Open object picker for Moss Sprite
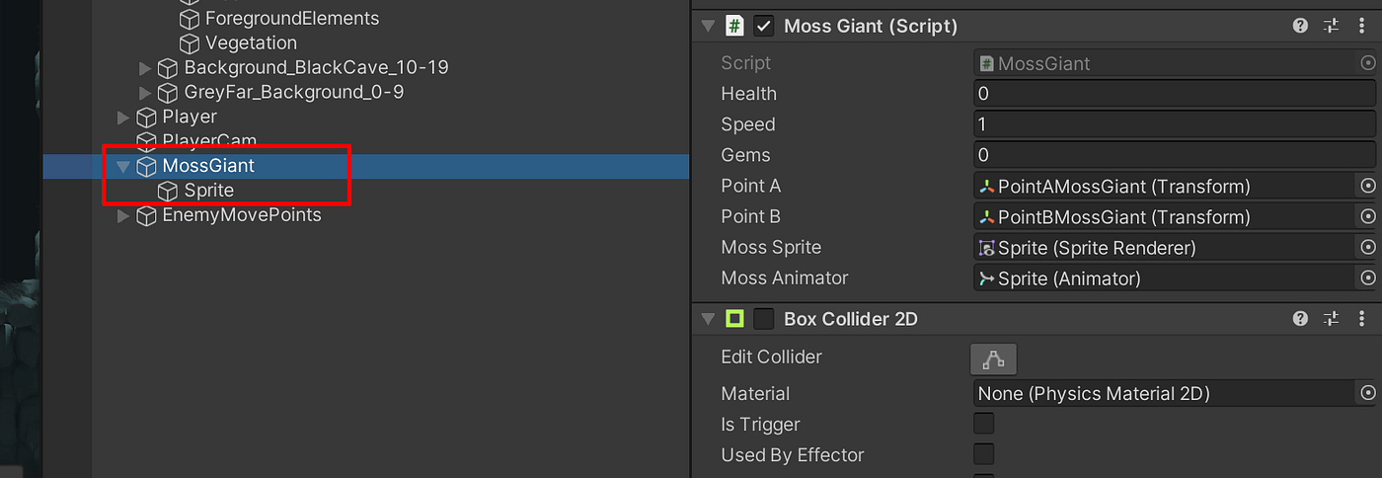 tap(1367, 247)
